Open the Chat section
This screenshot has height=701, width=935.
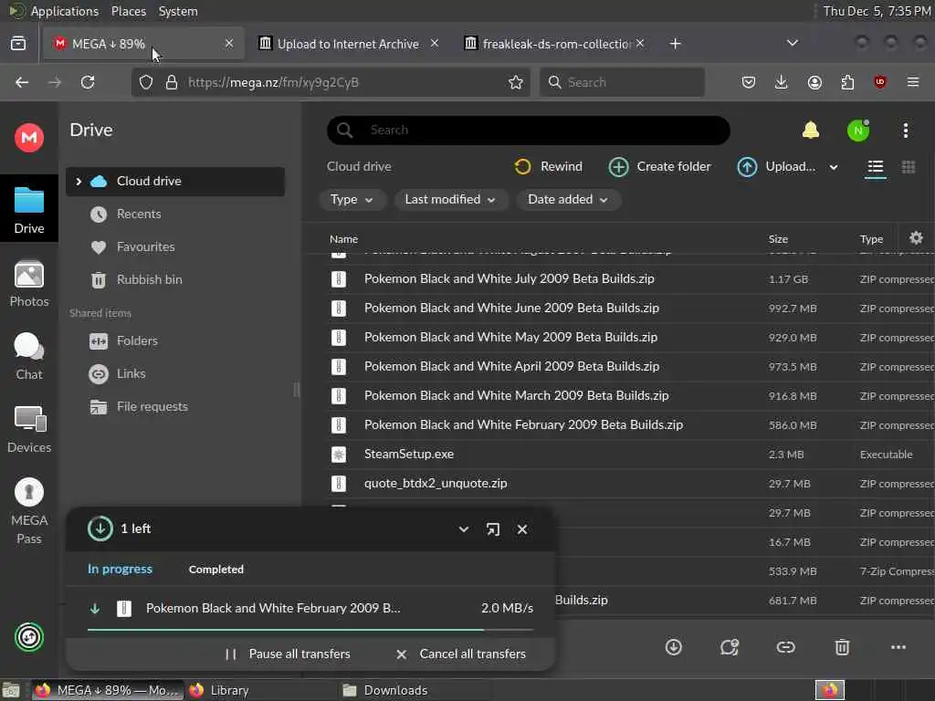coord(28,357)
